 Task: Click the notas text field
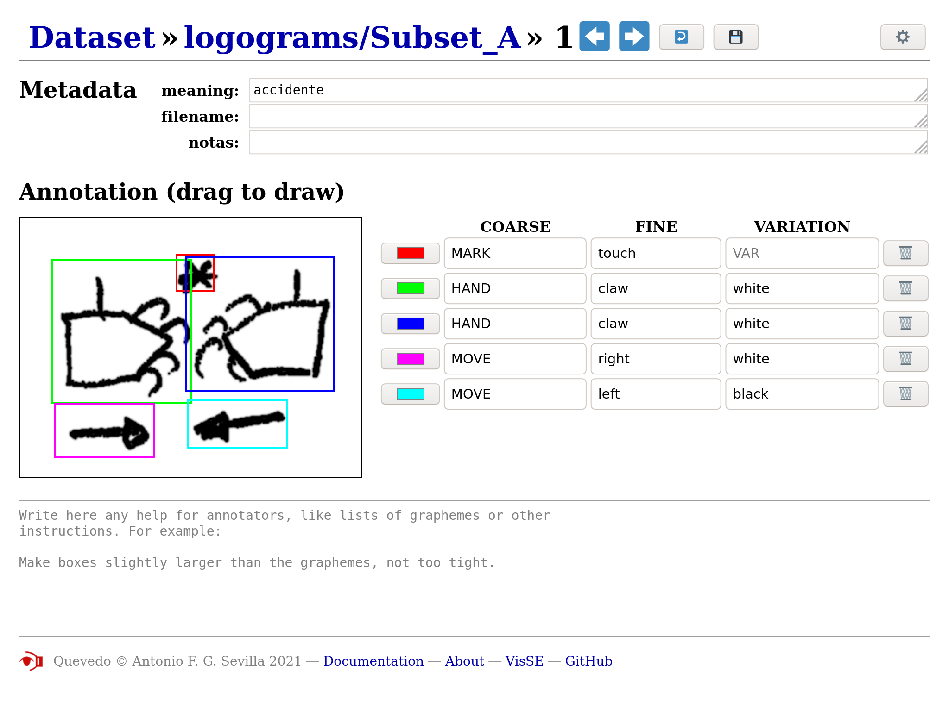tap(588, 142)
